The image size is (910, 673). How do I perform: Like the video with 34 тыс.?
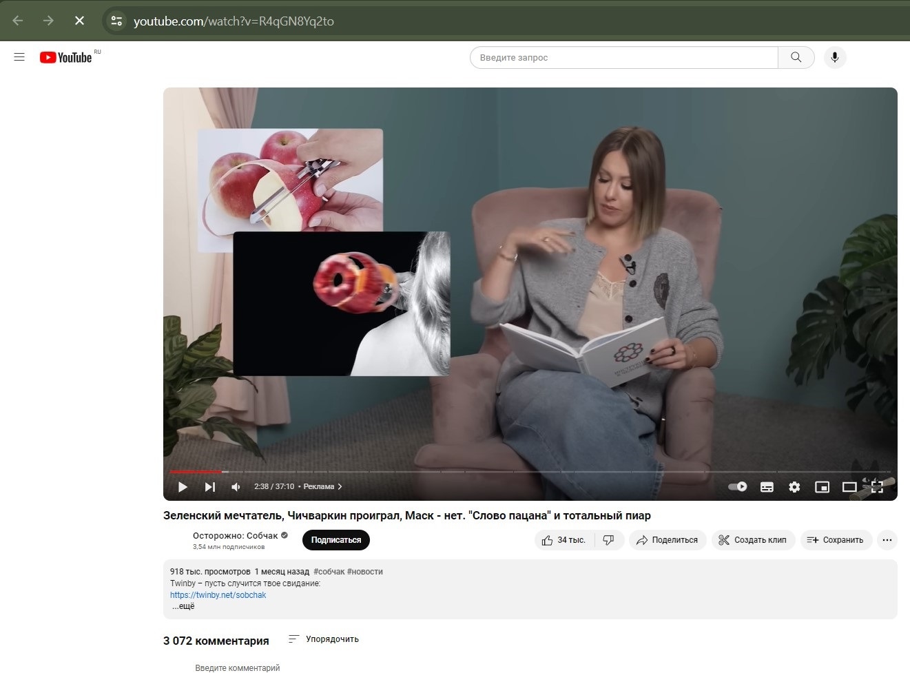[x=563, y=540]
